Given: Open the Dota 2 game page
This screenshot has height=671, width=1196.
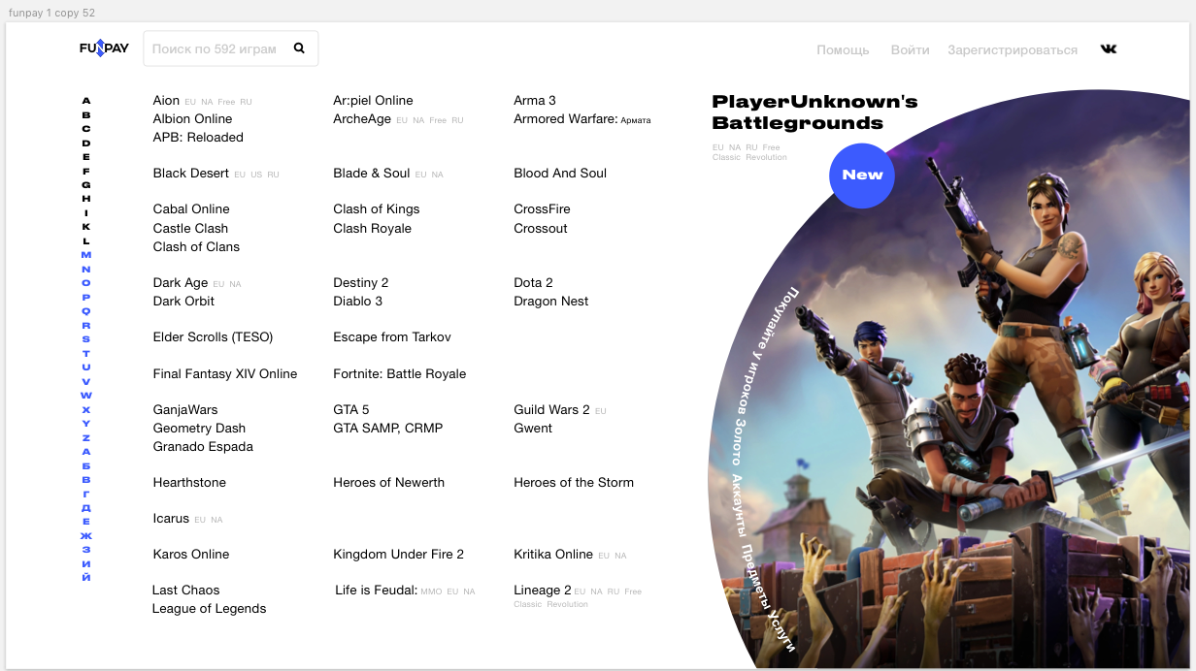Looking at the screenshot, I should (x=533, y=283).
